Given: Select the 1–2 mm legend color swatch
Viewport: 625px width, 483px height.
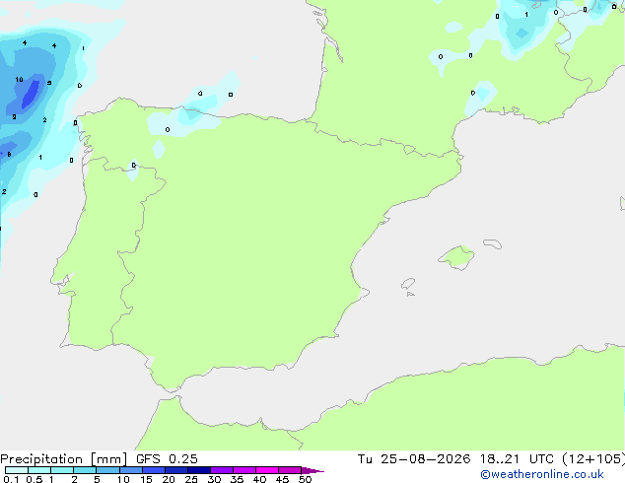Looking at the screenshot, I should pos(62,470).
